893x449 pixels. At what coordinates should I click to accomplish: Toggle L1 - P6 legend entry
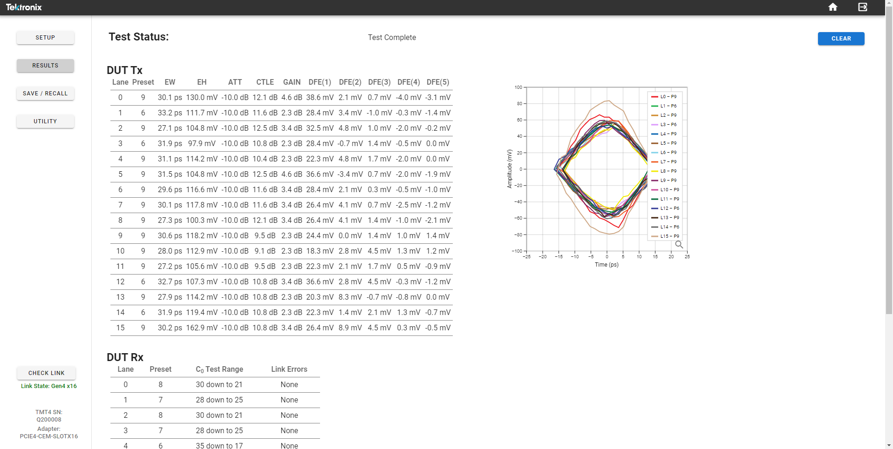pos(664,106)
